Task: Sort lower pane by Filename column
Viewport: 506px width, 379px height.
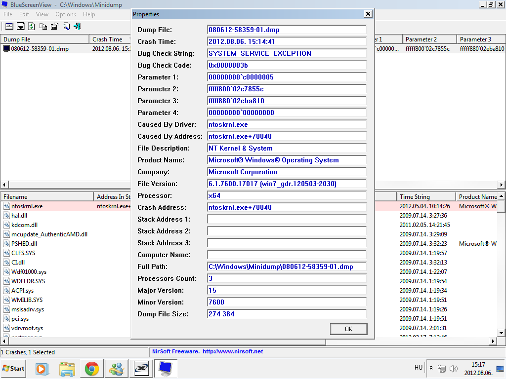Action: click(x=47, y=196)
